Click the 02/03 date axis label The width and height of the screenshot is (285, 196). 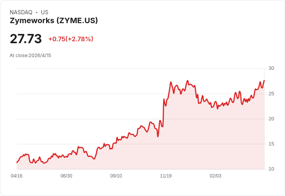point(216,176)
